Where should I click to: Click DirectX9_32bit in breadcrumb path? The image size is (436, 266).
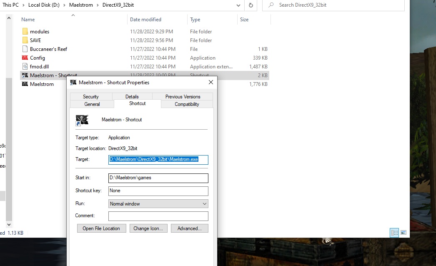(118, 5)
